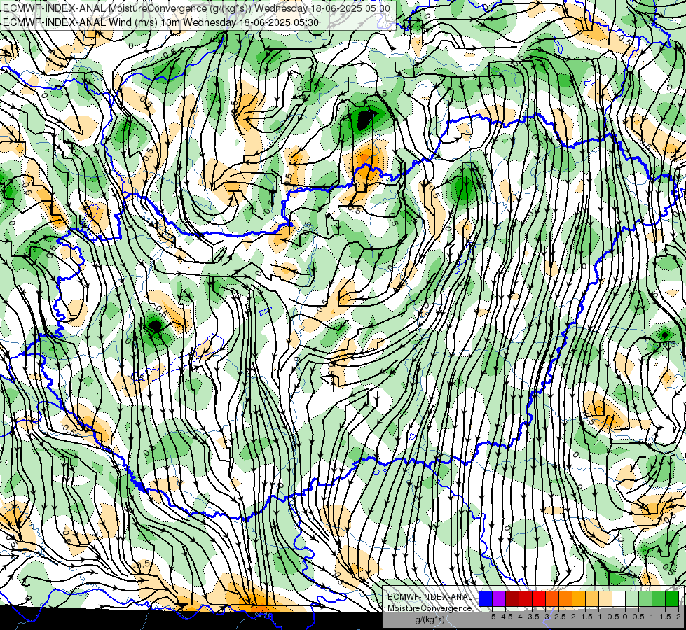
Task: Click the -3.5 tick label on legend
Action: click(x=532, y=617)
